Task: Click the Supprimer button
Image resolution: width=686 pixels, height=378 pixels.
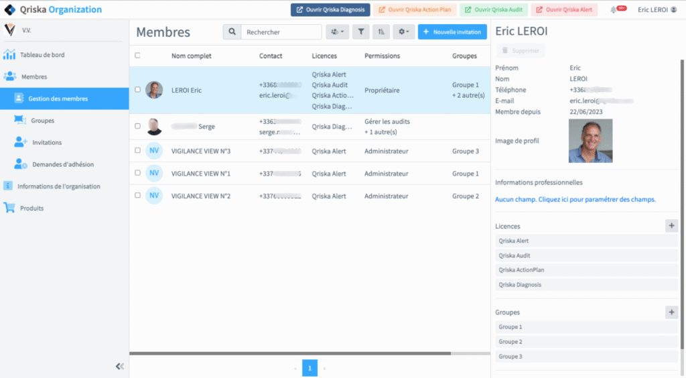Action: [x=521, y=51]
